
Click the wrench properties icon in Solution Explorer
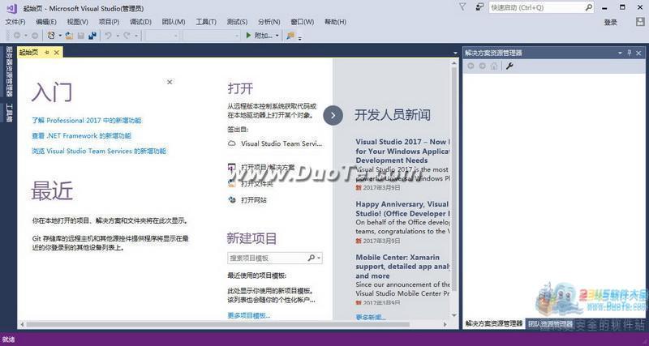509,66
